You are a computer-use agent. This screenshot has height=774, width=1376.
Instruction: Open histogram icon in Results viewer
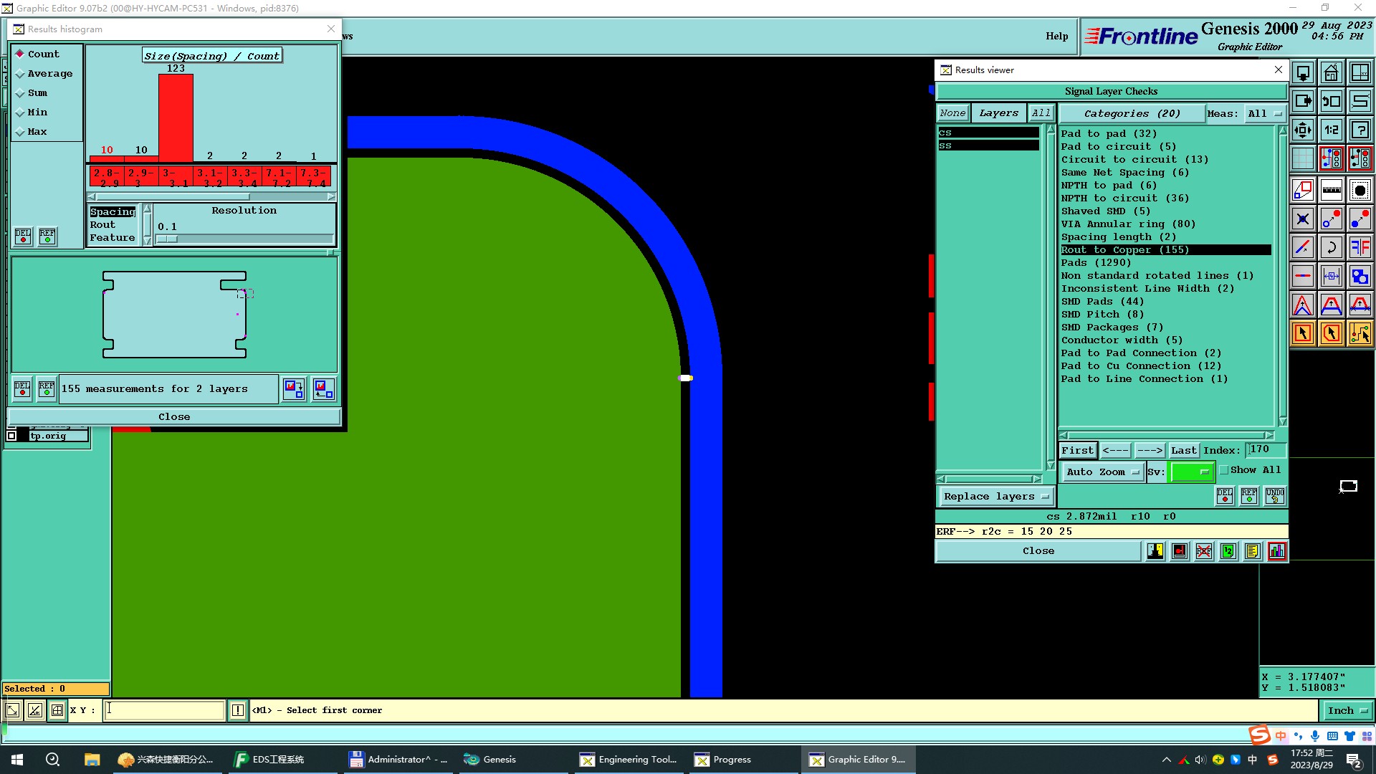(x=1276, y=551)
